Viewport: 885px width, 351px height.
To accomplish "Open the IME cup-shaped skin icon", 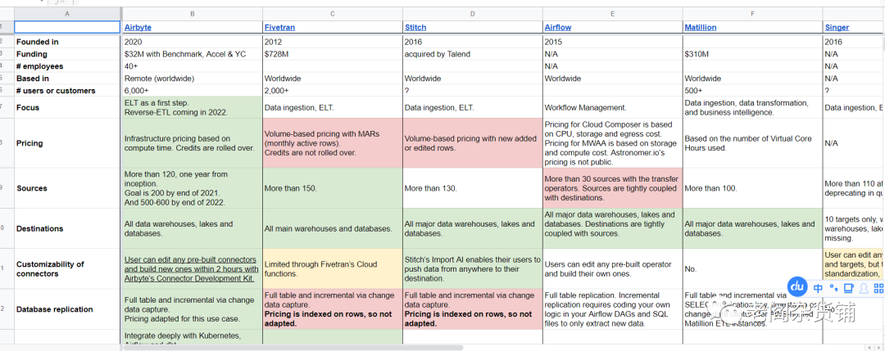I will 848,288.
